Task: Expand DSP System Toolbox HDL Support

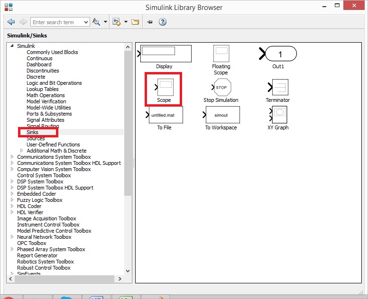Action: (12, 187)
